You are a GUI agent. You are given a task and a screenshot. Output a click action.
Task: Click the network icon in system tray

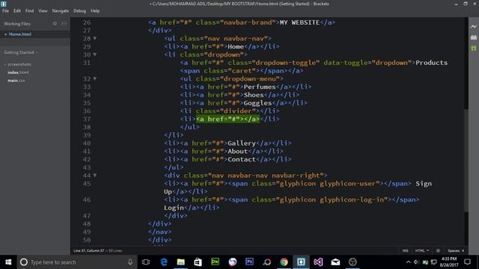(433, 262)
